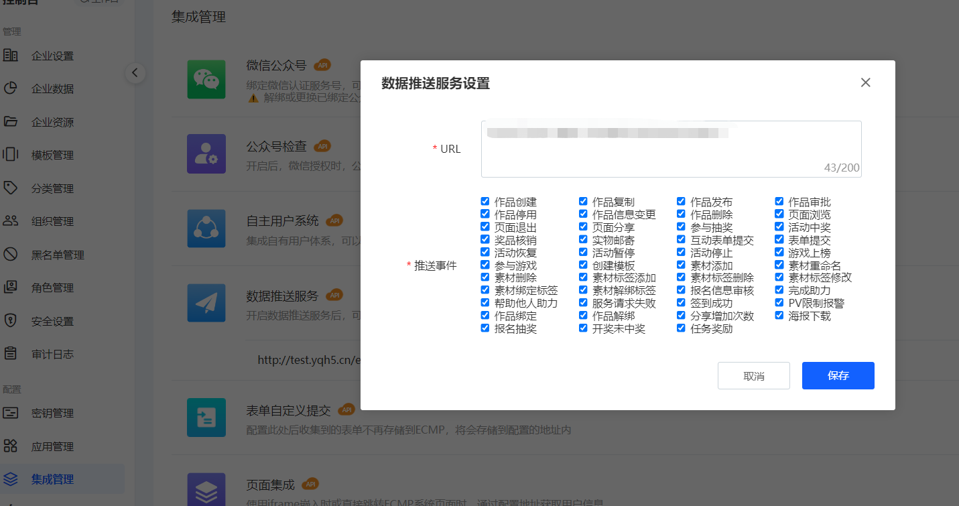The height and width of the screenshot is (506, 959).
Task: Click the 表单自定义提交 teal icon
Action: click(x=206, y=418)
